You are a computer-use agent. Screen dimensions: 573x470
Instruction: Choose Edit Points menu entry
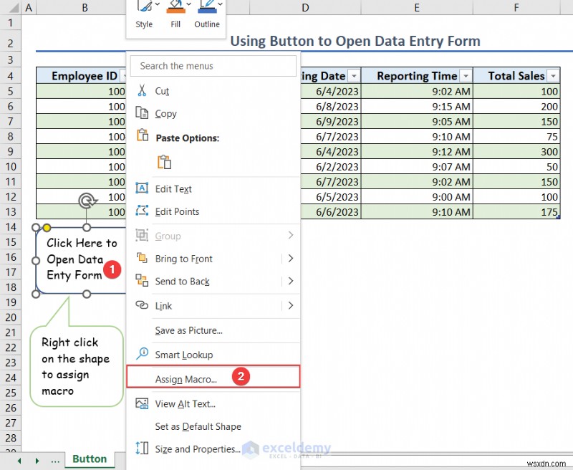pyautogui.click(x=213, y=211)
